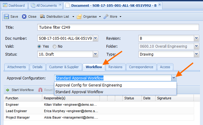This screenshot has height=125, width=203.
Task: Close the All Documents tab
Action: tap(60, 5)
